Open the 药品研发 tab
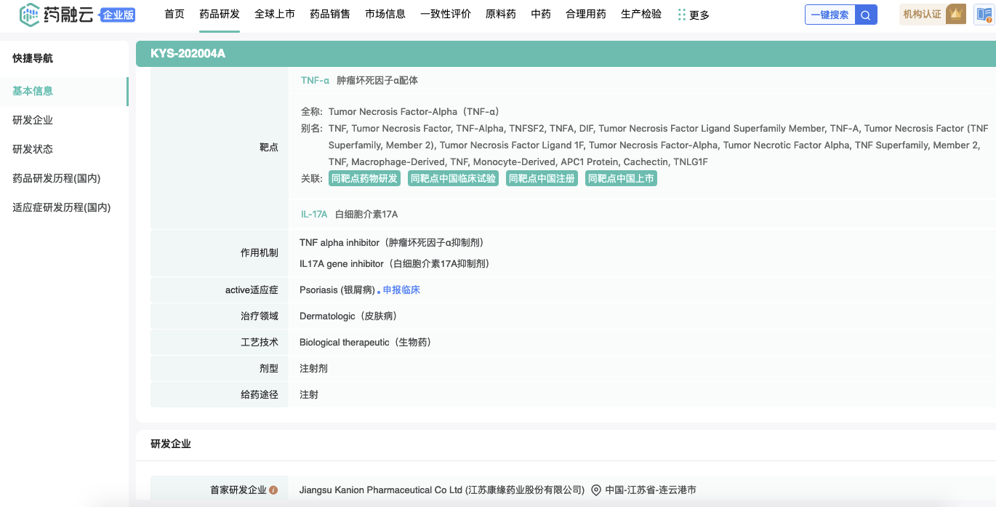 (220, 14)
